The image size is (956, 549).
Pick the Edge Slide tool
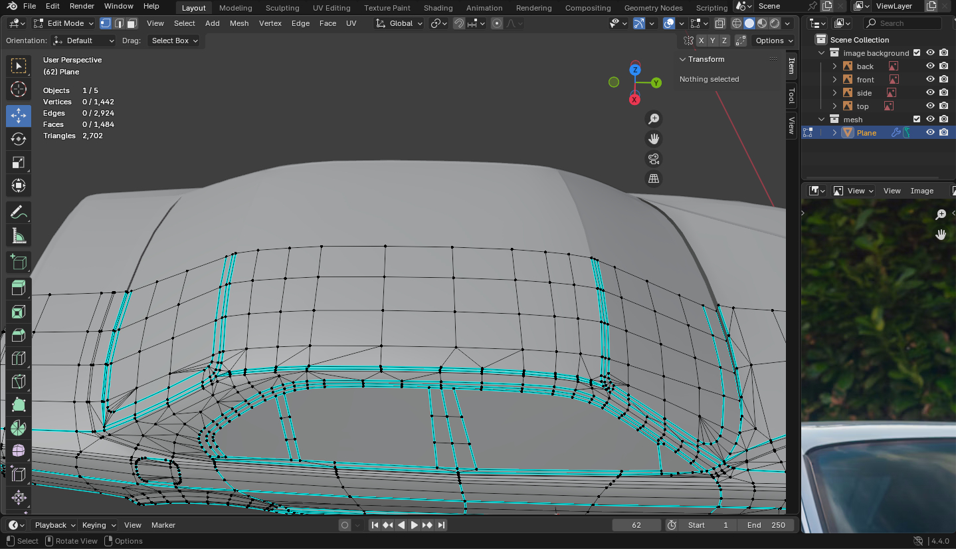(x=19, y=475)
